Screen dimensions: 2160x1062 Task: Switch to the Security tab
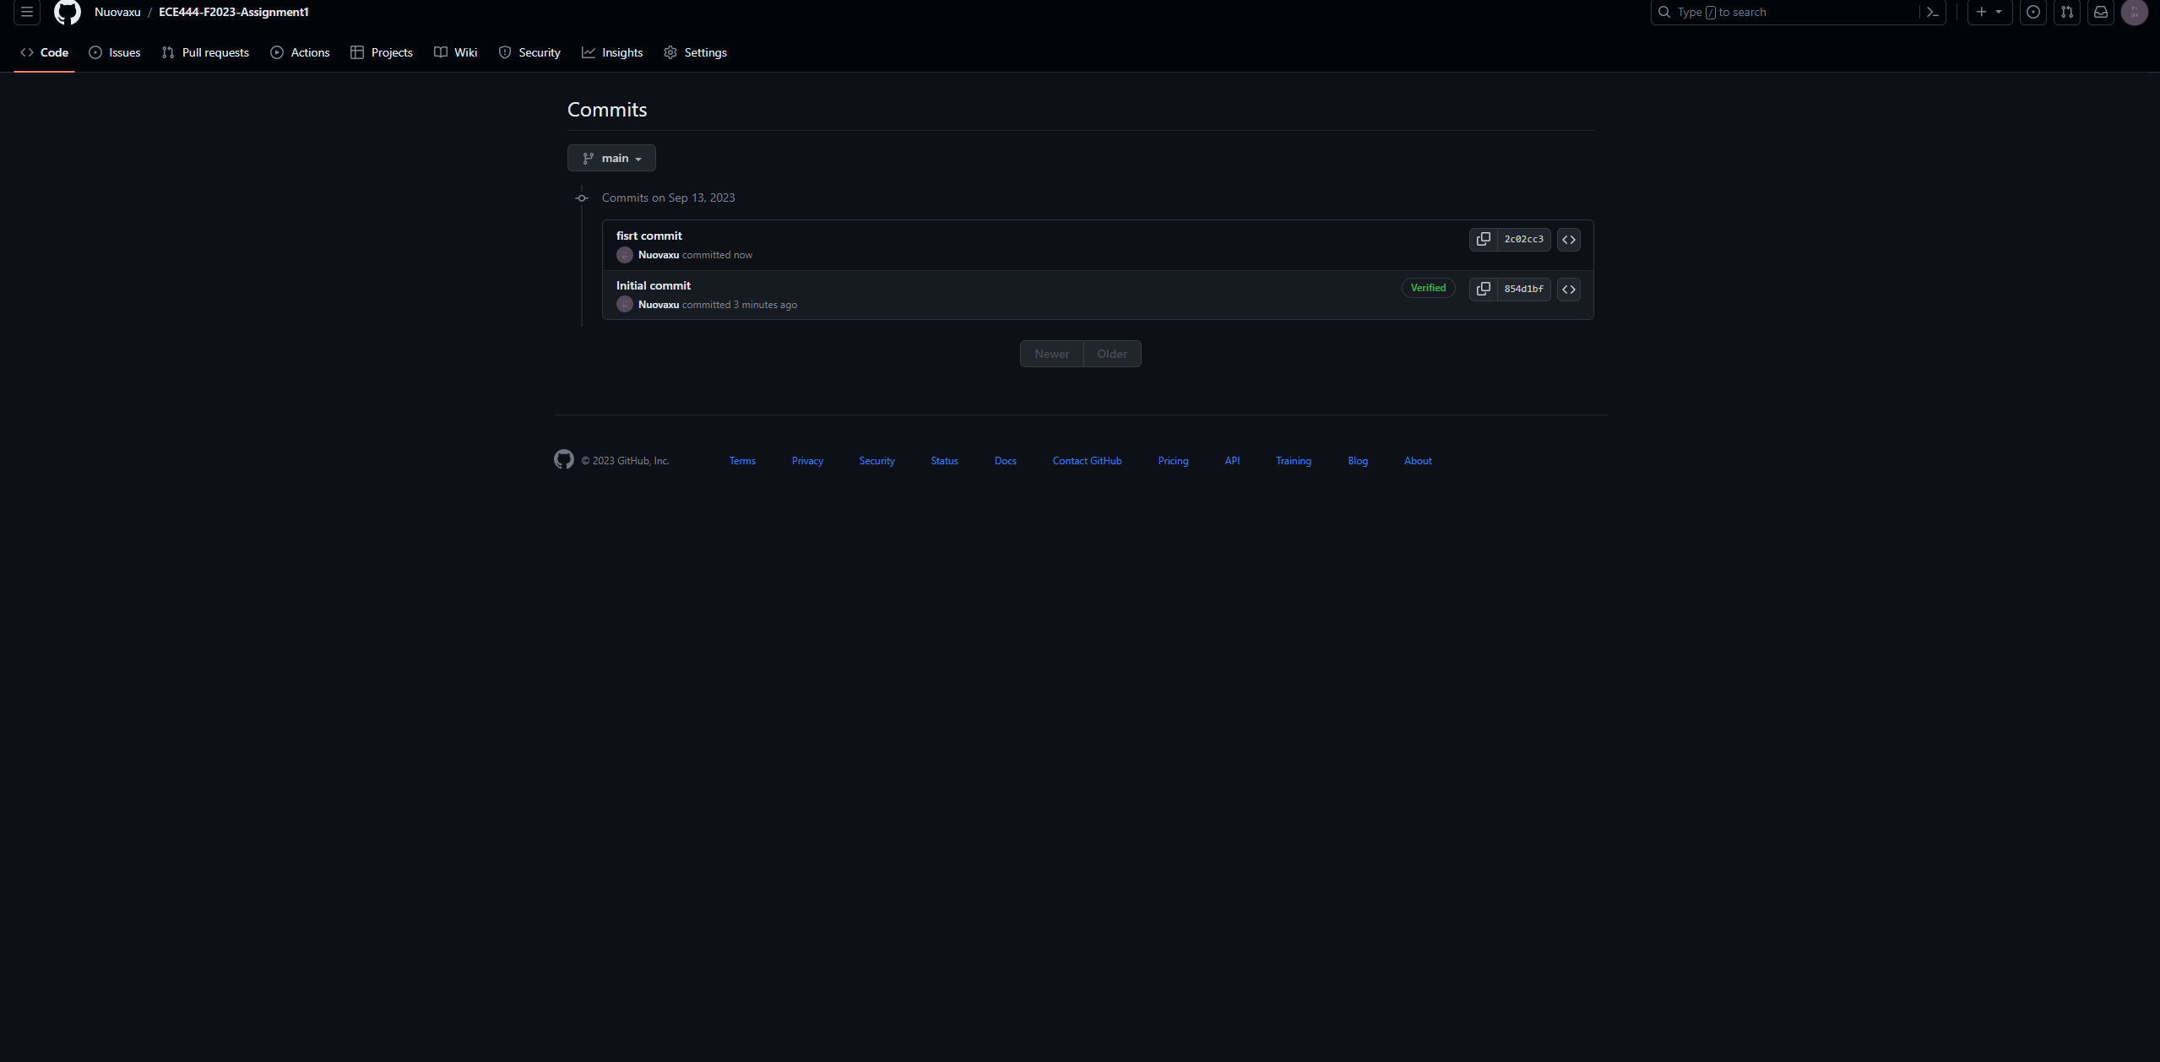(x=529, y=52)
